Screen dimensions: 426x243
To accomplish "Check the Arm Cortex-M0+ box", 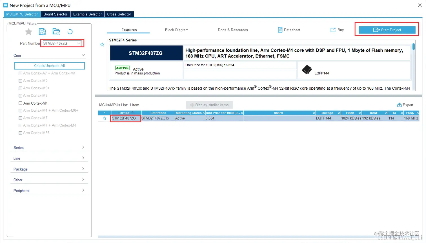I will pos(20,88).
